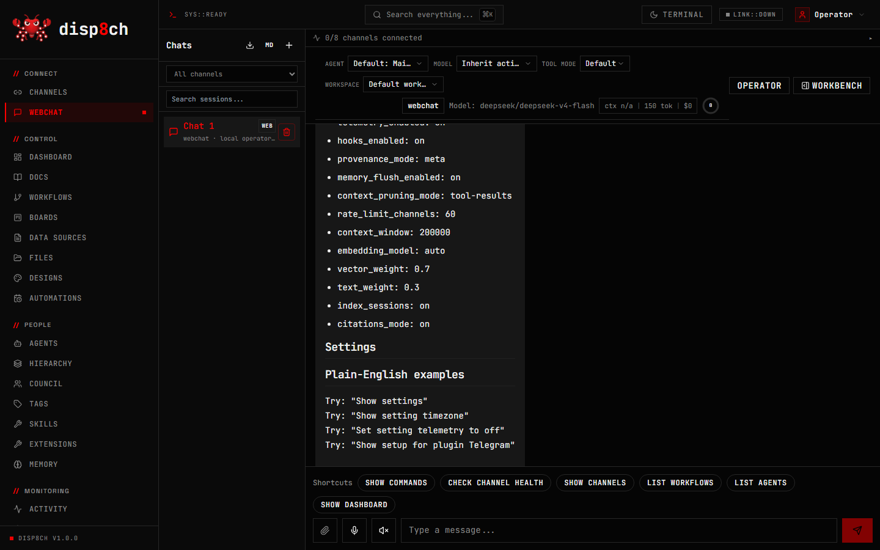The height and width of the screenshot is (550, 880).
Task: Run Check Channel Health shortcut
Action: pyautogui.click(x=496, y=483)
